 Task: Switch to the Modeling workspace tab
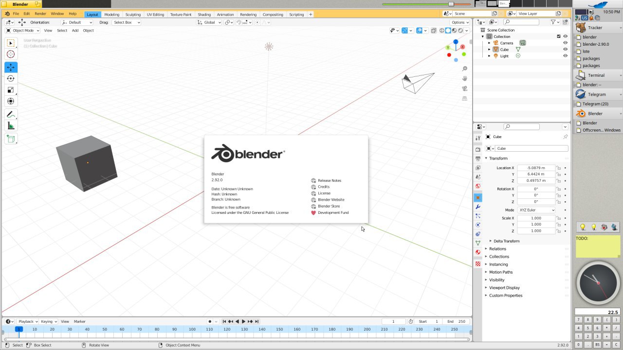pyautogui.click(x=111, y=15)
